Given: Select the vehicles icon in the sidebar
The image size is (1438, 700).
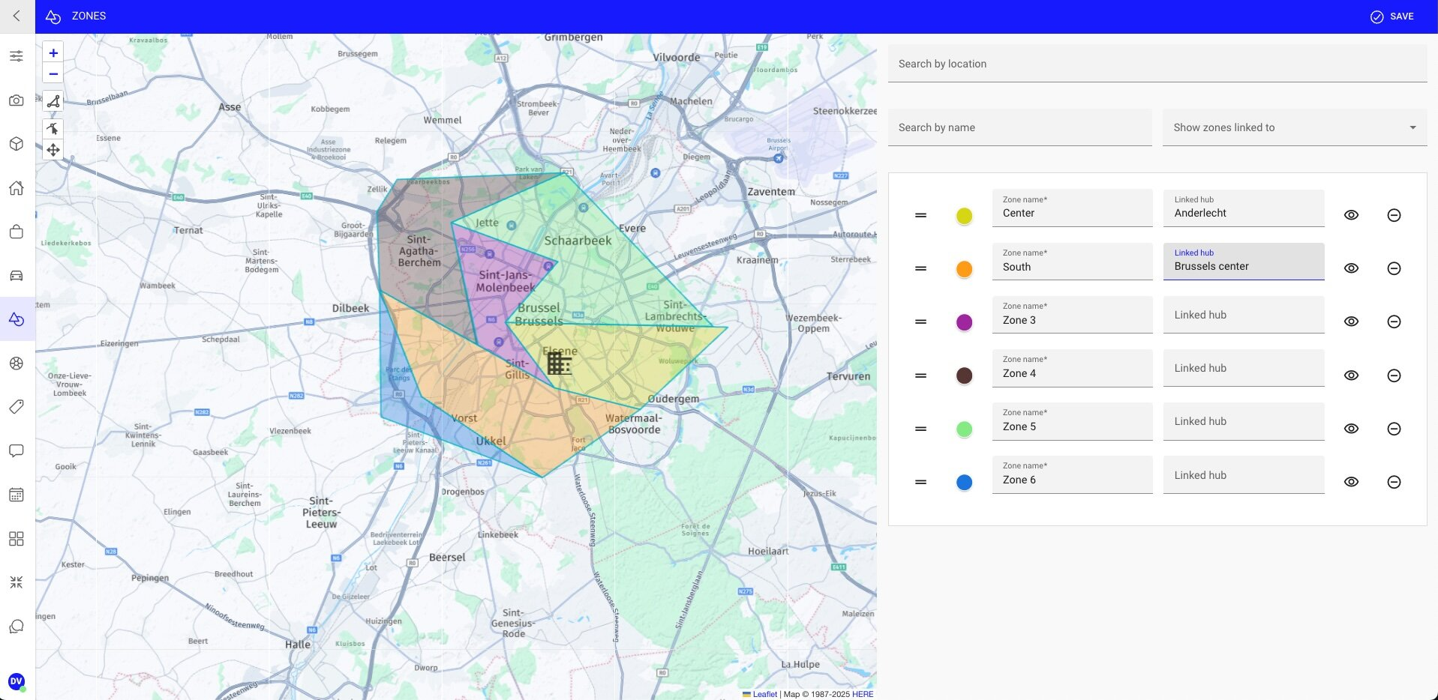Looking at the screenshot, I should [x=17, y=275].
